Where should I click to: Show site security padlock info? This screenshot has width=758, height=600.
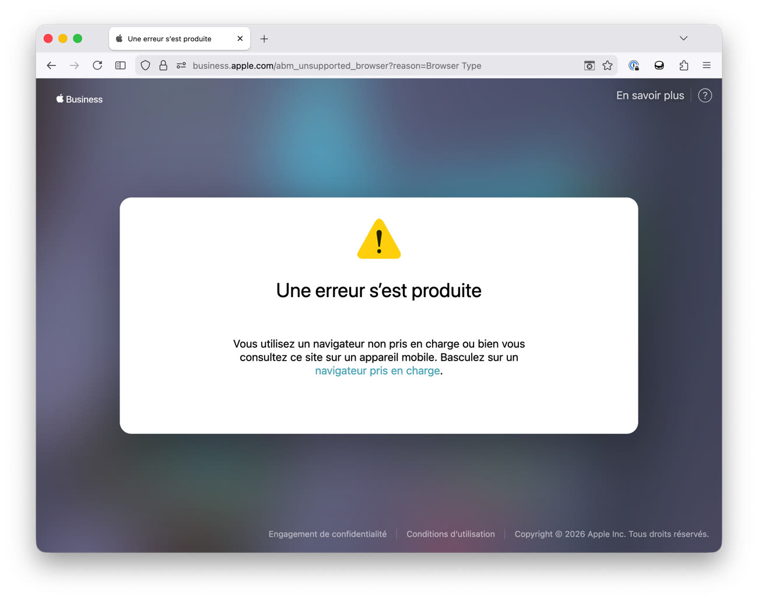[x=163, y=66]
